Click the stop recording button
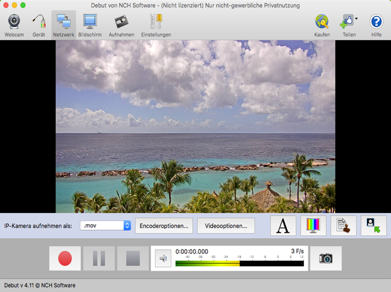Viewport: 391px width, 292px height. tap(133, 258)
